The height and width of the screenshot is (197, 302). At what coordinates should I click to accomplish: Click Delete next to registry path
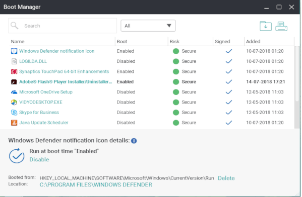click(x=226, y=178)
